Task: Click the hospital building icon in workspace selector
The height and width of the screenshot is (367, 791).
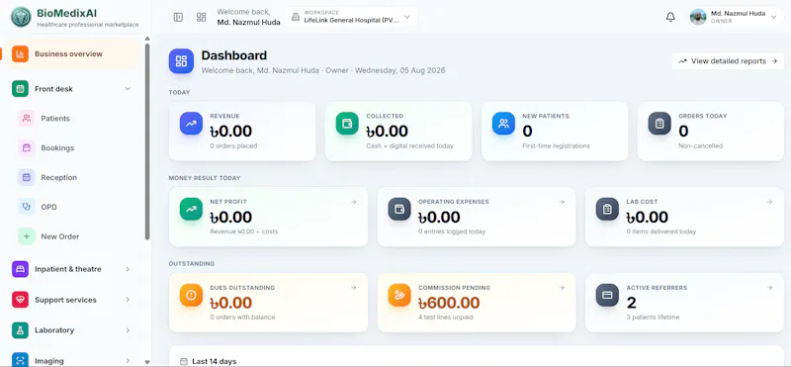Action: click(296, 17)
